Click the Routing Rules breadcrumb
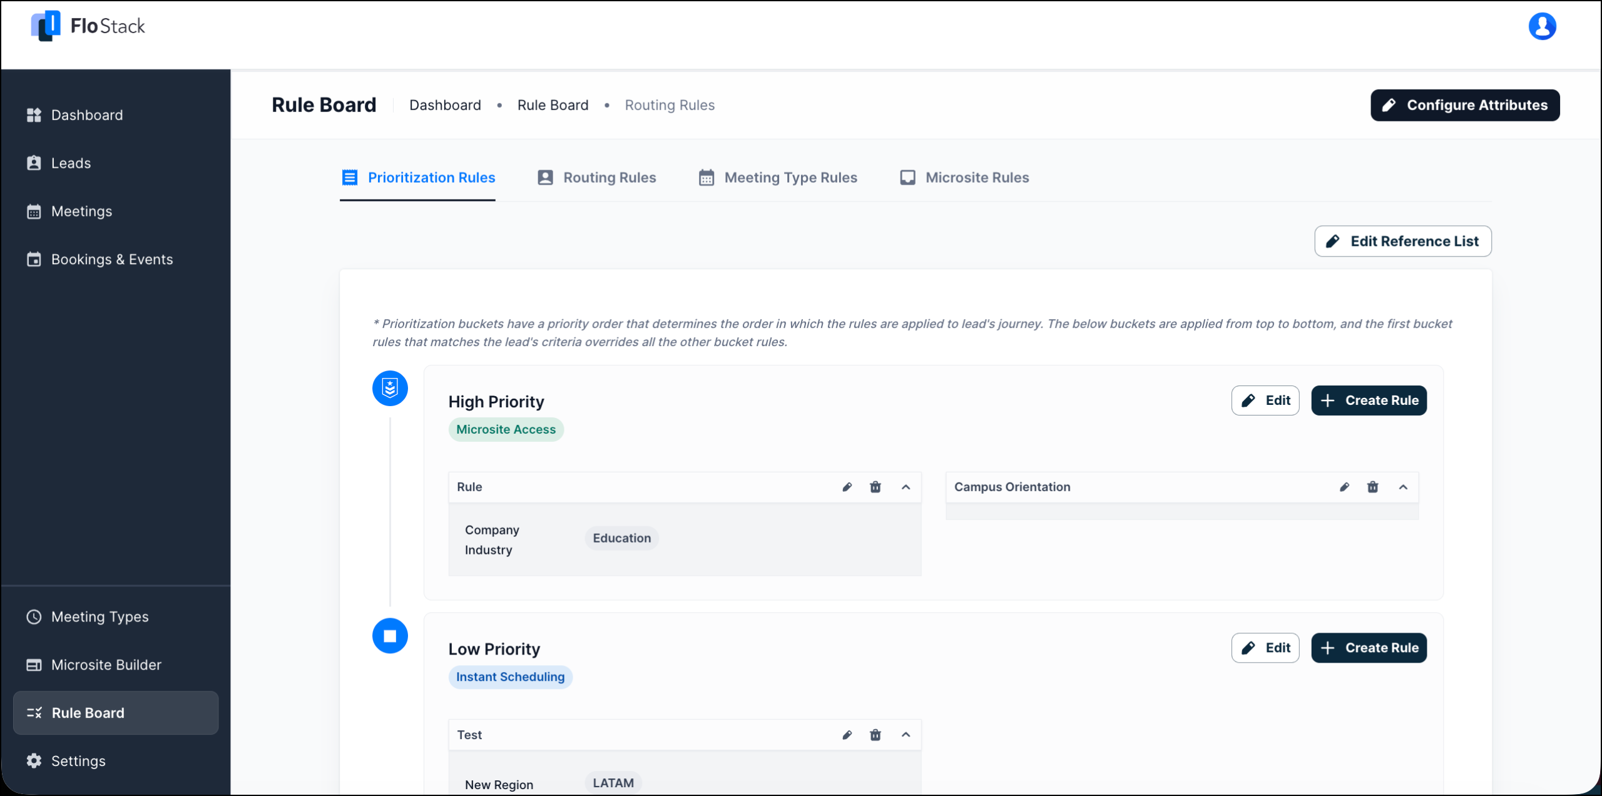Screen dimensions: 1602x796 670,105
